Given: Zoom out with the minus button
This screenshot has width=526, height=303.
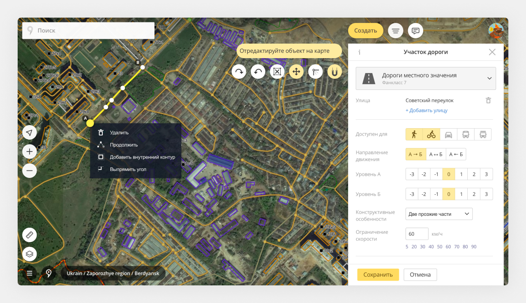Looking at the screenshot, I should click(x=30, y=171).
